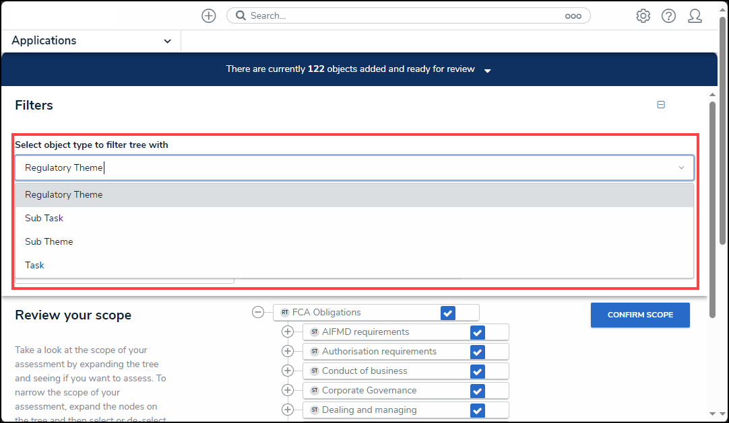Click the add new object plus icon

208,15
